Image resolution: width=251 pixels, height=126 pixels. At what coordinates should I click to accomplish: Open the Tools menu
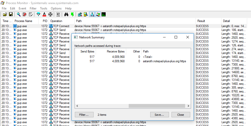click(44, 8)
